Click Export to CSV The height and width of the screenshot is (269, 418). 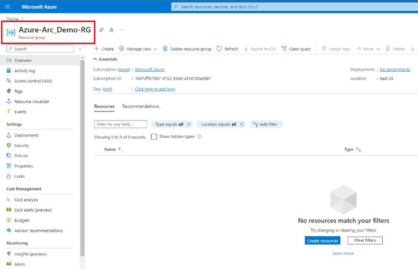(x=260, y=49)
